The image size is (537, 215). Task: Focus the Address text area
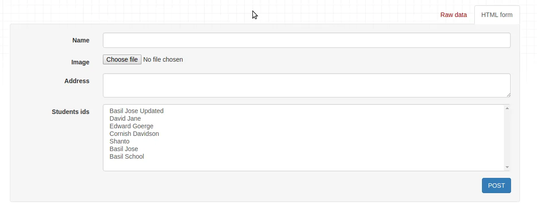point(307,85)
